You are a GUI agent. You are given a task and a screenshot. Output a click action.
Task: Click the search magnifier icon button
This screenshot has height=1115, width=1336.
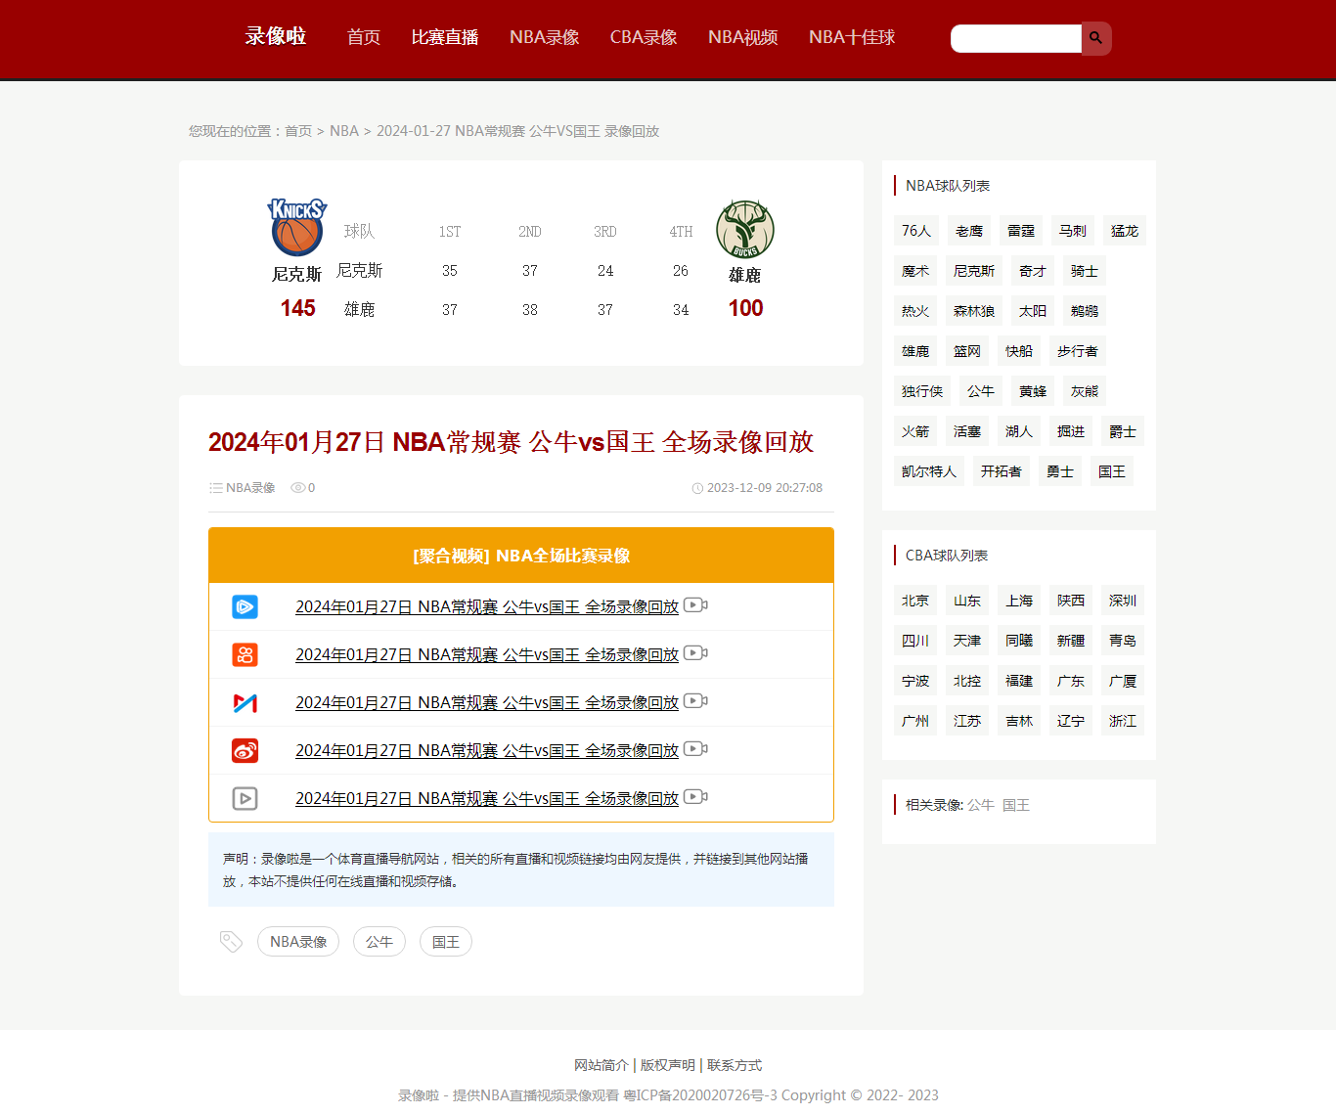[1095, 38]
